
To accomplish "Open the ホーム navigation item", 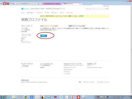I will click(23, 13).
